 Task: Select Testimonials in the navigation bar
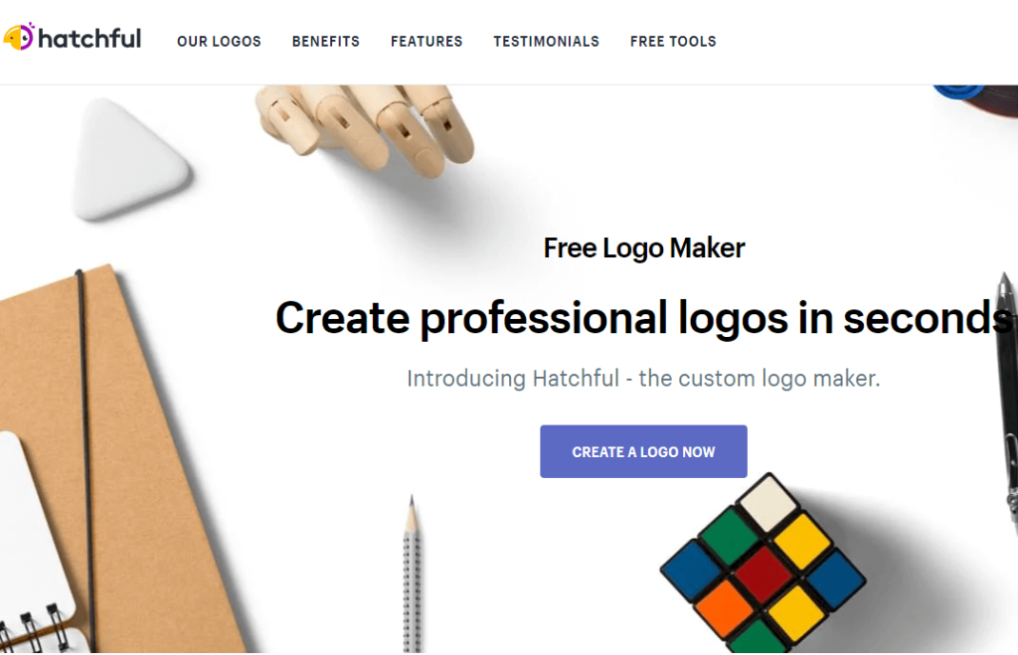[546, 42]
